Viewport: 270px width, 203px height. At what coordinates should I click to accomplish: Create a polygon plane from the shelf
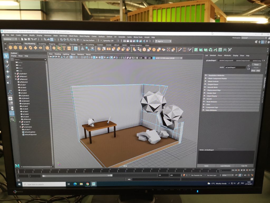coord(36,48)
